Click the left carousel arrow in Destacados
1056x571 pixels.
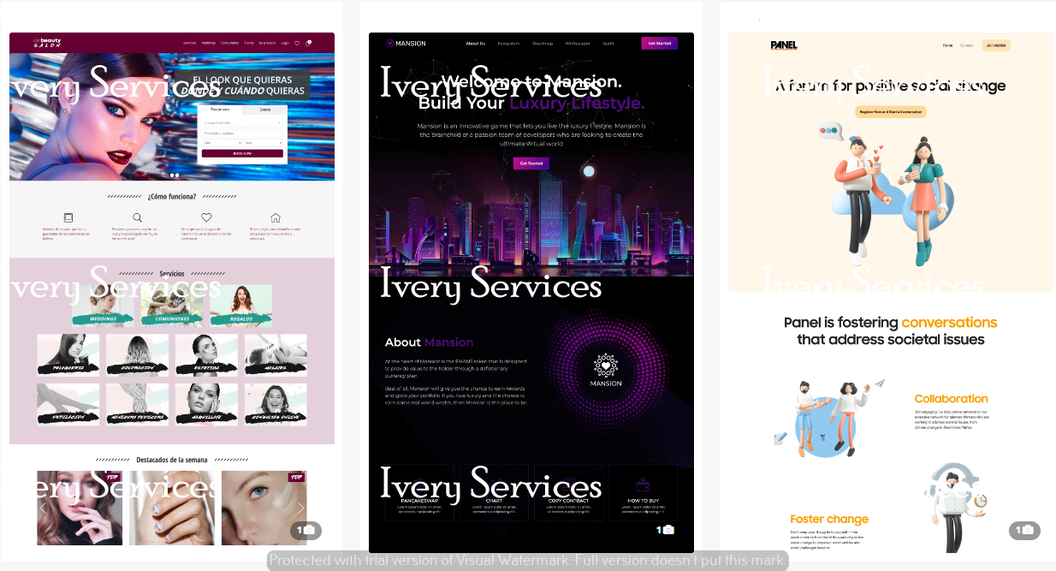coord(43,508)
